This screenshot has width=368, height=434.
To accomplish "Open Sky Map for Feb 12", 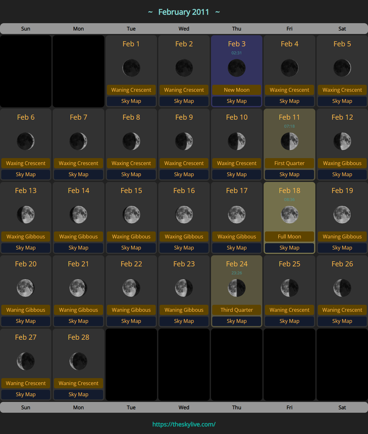I will 342,174.
